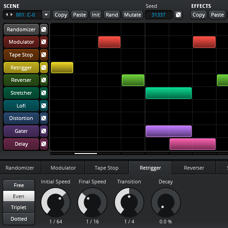The height and width of the screenshot is (228, 228).
Task: Toggle the Delay effect button
Action: (x=21, y=144)
